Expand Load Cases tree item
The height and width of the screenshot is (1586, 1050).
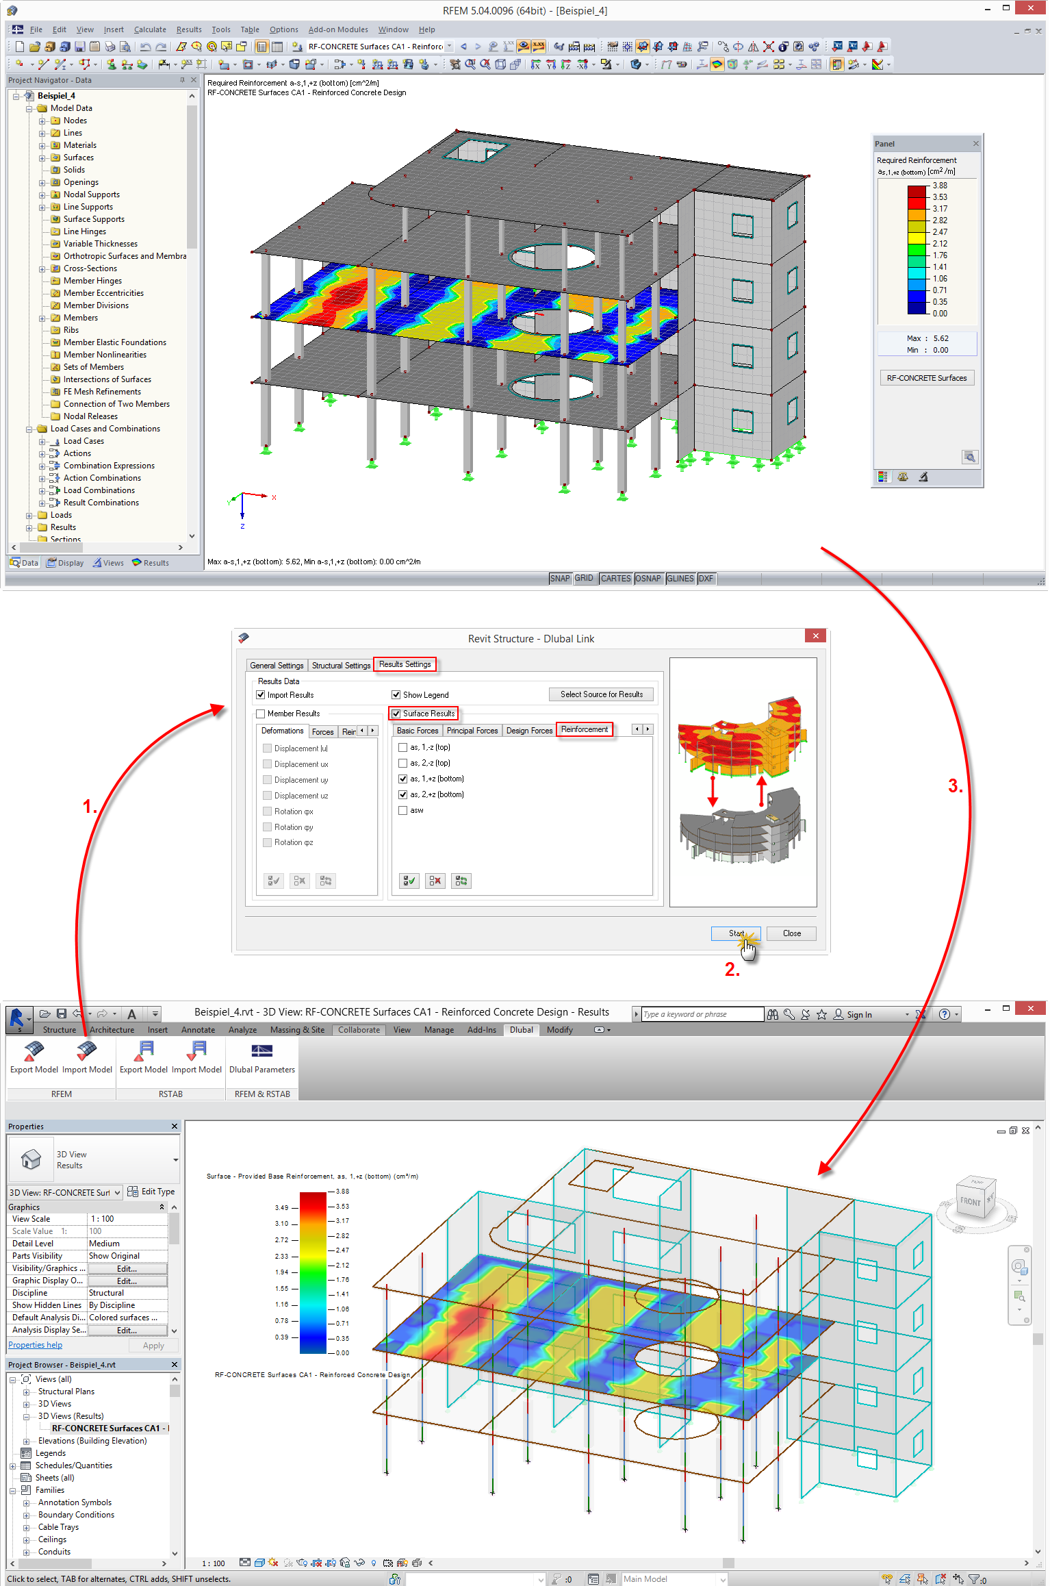point(42,441)
